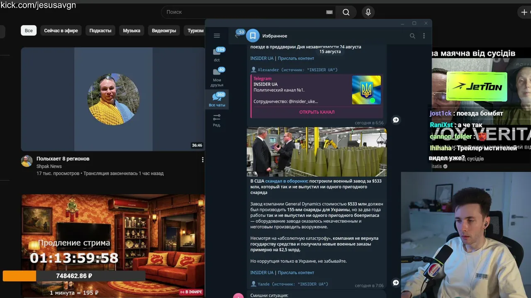The width and height of the screenshot is (531, 298).
Task: Forward the message sent at 6:56
Action: tap(396, 120)
